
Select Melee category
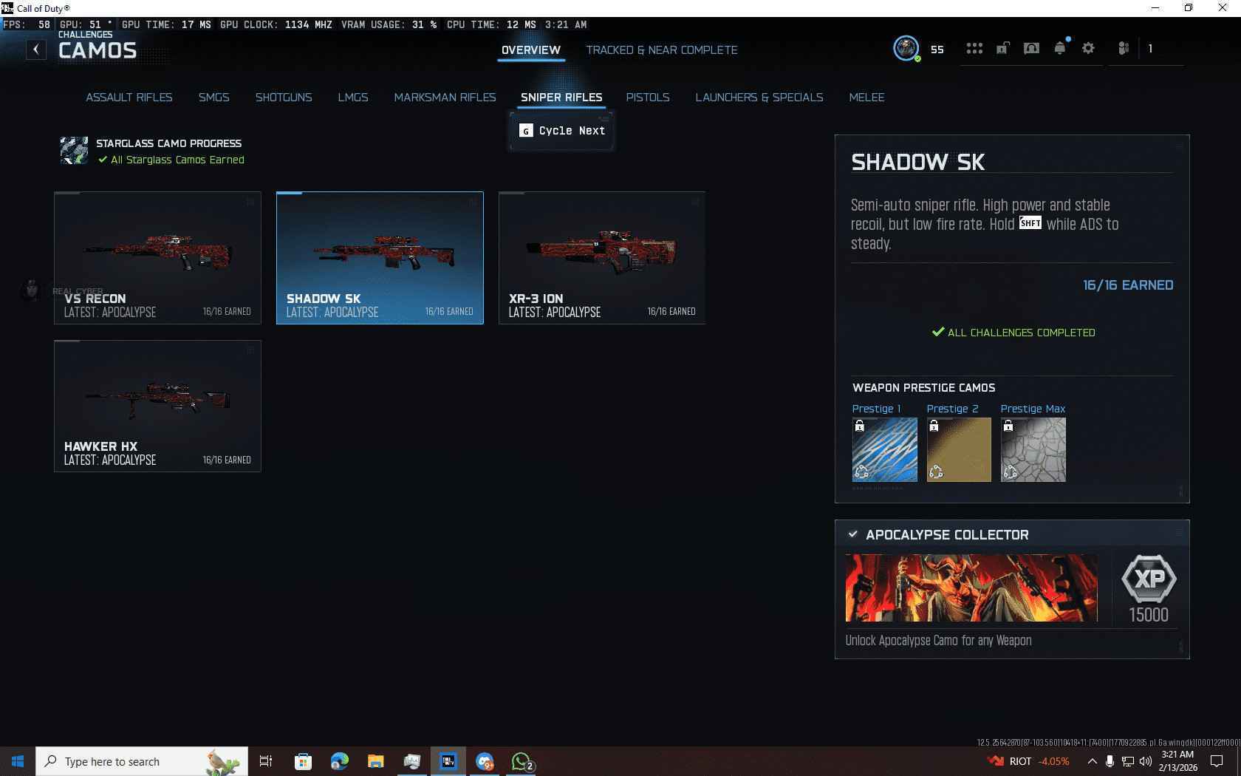(x=866, y=97)
